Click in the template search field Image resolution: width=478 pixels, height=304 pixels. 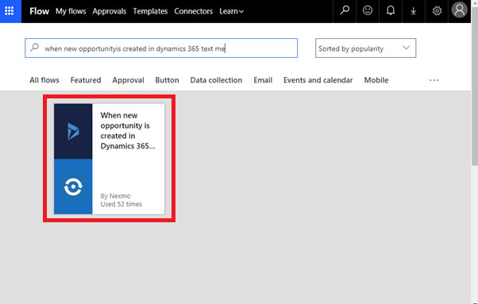point(161,48)
